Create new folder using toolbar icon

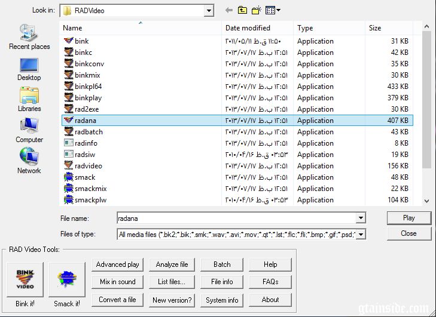tap(257, 10)
